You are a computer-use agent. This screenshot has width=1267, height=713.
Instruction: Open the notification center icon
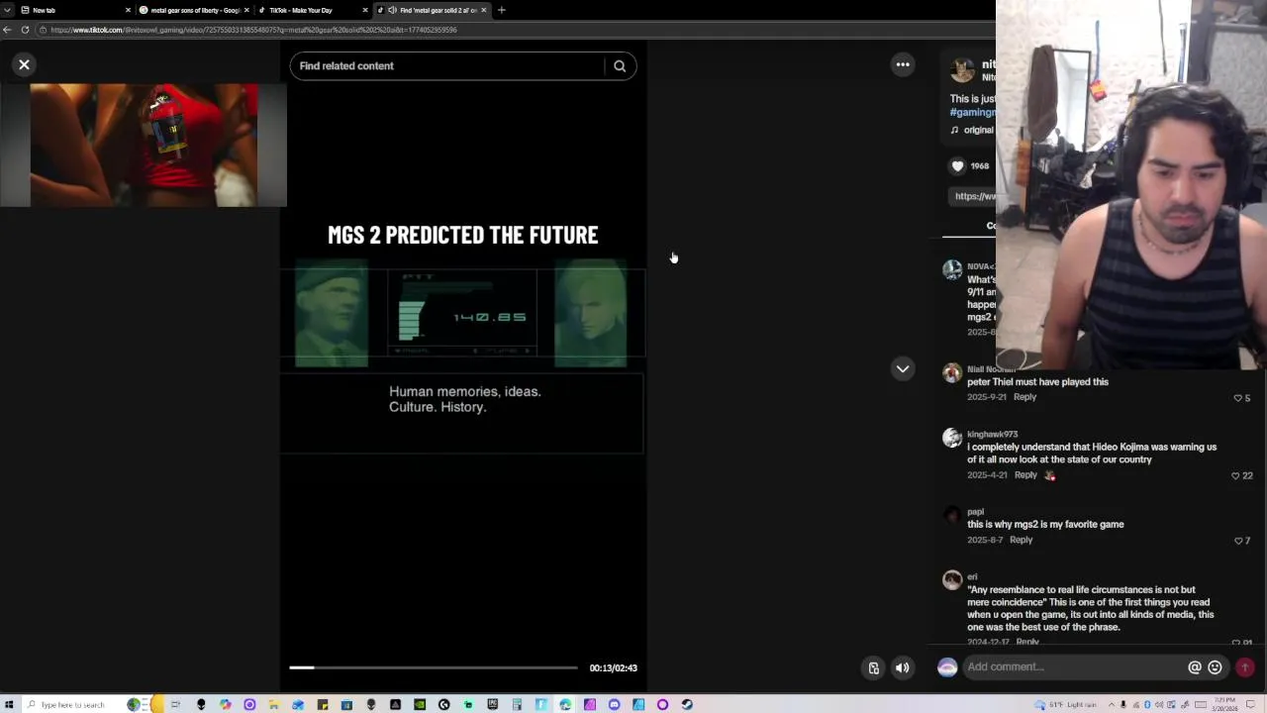point(1250,705)
